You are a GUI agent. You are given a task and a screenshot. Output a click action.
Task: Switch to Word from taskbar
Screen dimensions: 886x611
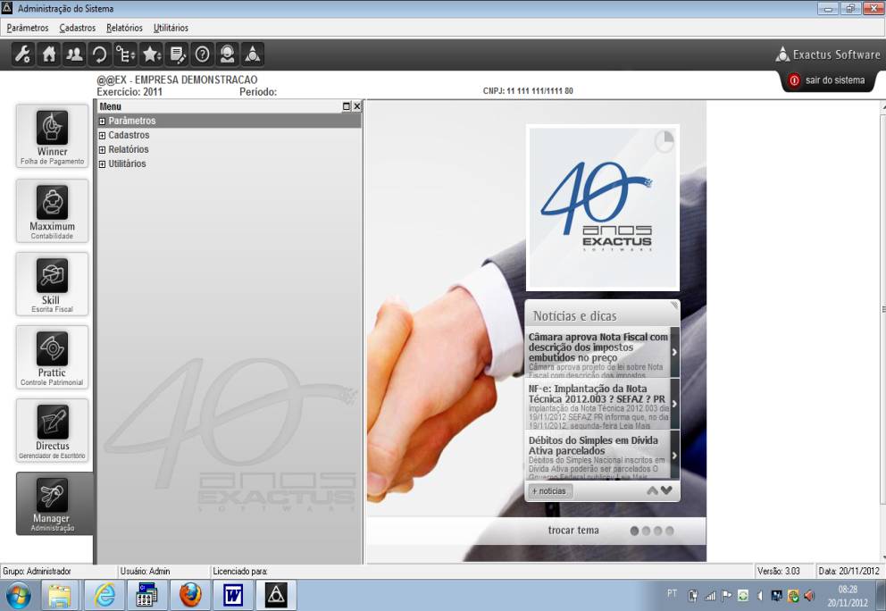click(233, 595)
